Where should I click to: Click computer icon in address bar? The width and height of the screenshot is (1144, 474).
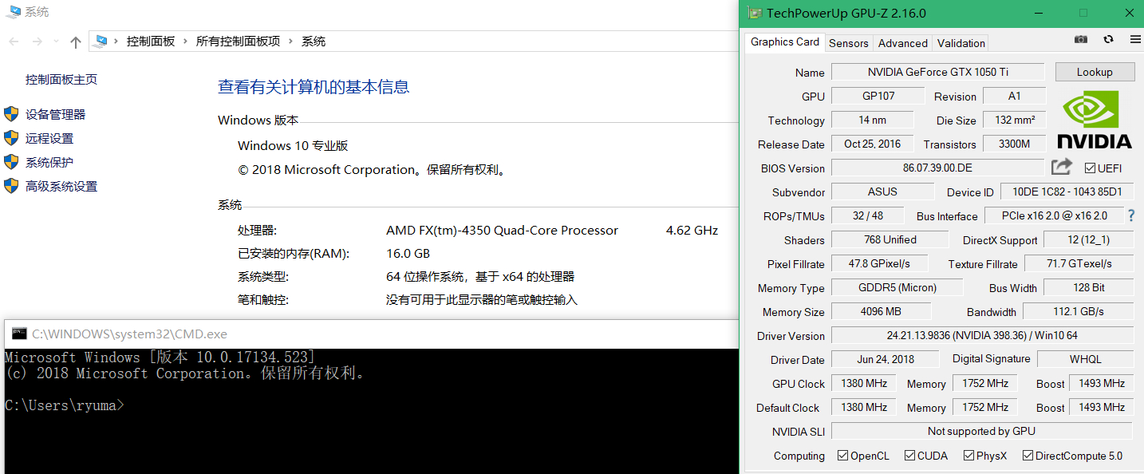coord(101,41)
